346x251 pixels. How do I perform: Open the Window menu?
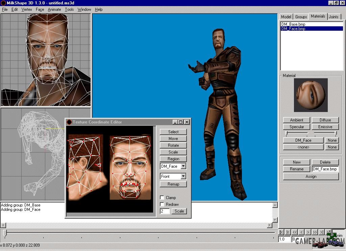84,9
